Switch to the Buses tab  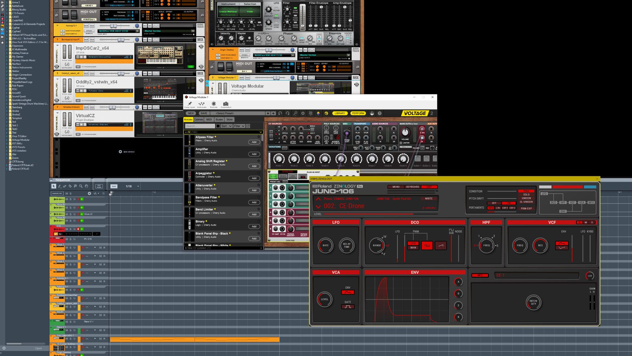[x=219, y=119]
